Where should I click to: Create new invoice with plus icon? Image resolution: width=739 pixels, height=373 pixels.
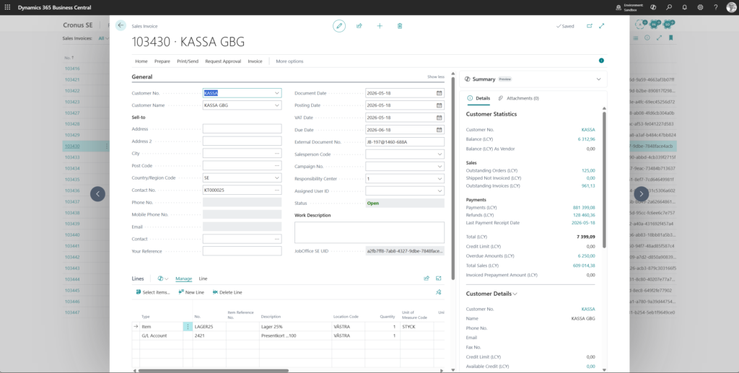point(380,26)
